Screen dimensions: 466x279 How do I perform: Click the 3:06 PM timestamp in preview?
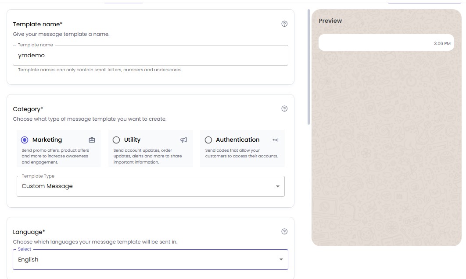coord(442,44)
